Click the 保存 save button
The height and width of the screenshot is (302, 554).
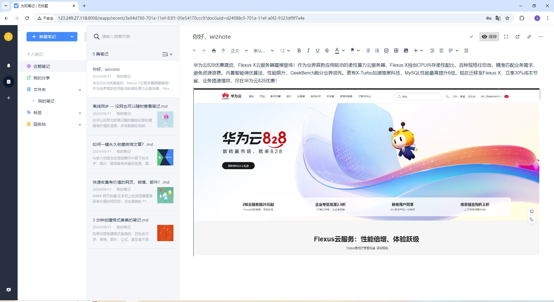489,37
